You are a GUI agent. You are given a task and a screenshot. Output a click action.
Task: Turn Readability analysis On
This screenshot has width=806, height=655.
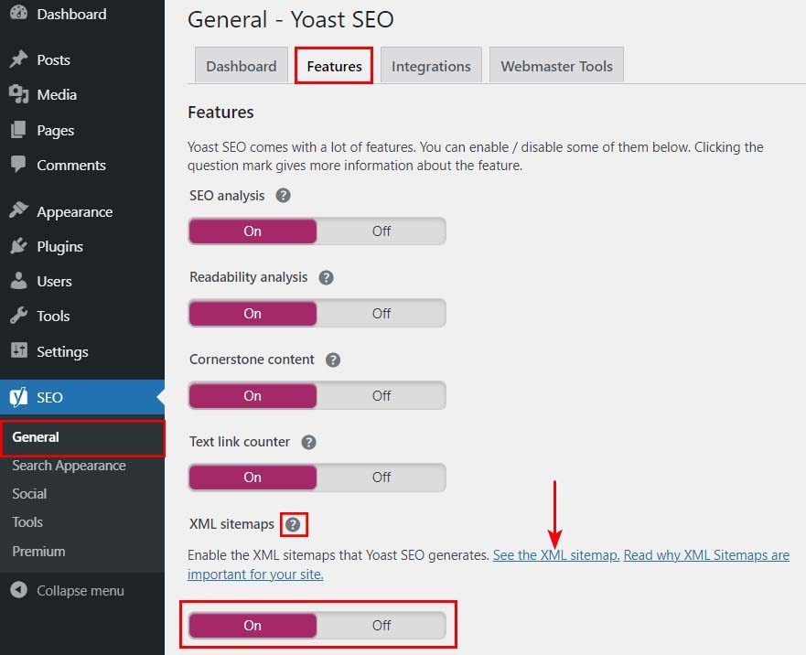pos(253,314)
